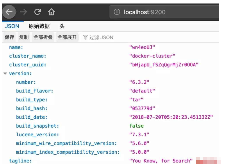Select the false value
This screenshot has width=225, height=166.
(x=136, y=126)
